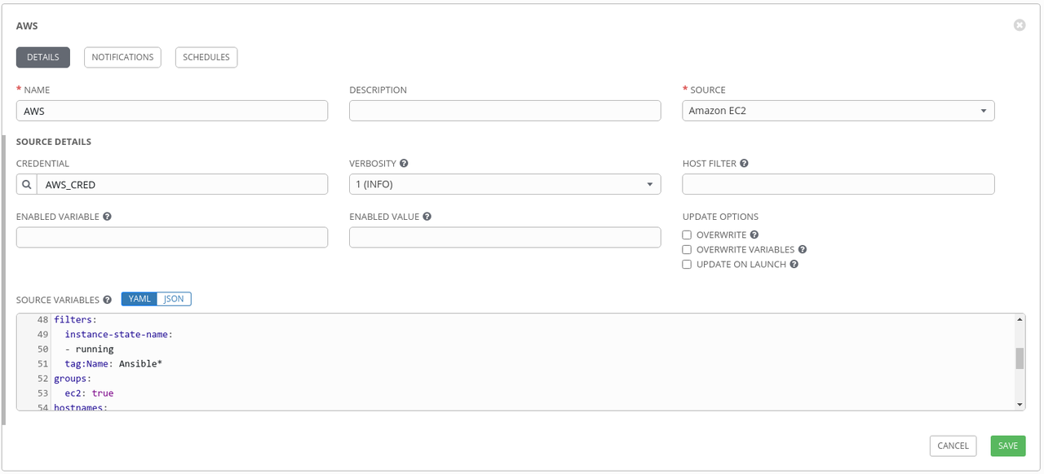Screen dimensions: 1044x474
Task: Enable the Update On Launch checkbox
Action: [x=686, y=264]
